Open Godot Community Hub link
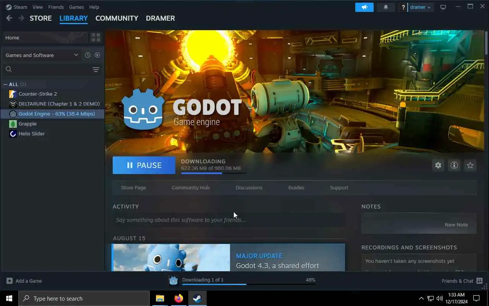489x306 pixels. point(191,187)
